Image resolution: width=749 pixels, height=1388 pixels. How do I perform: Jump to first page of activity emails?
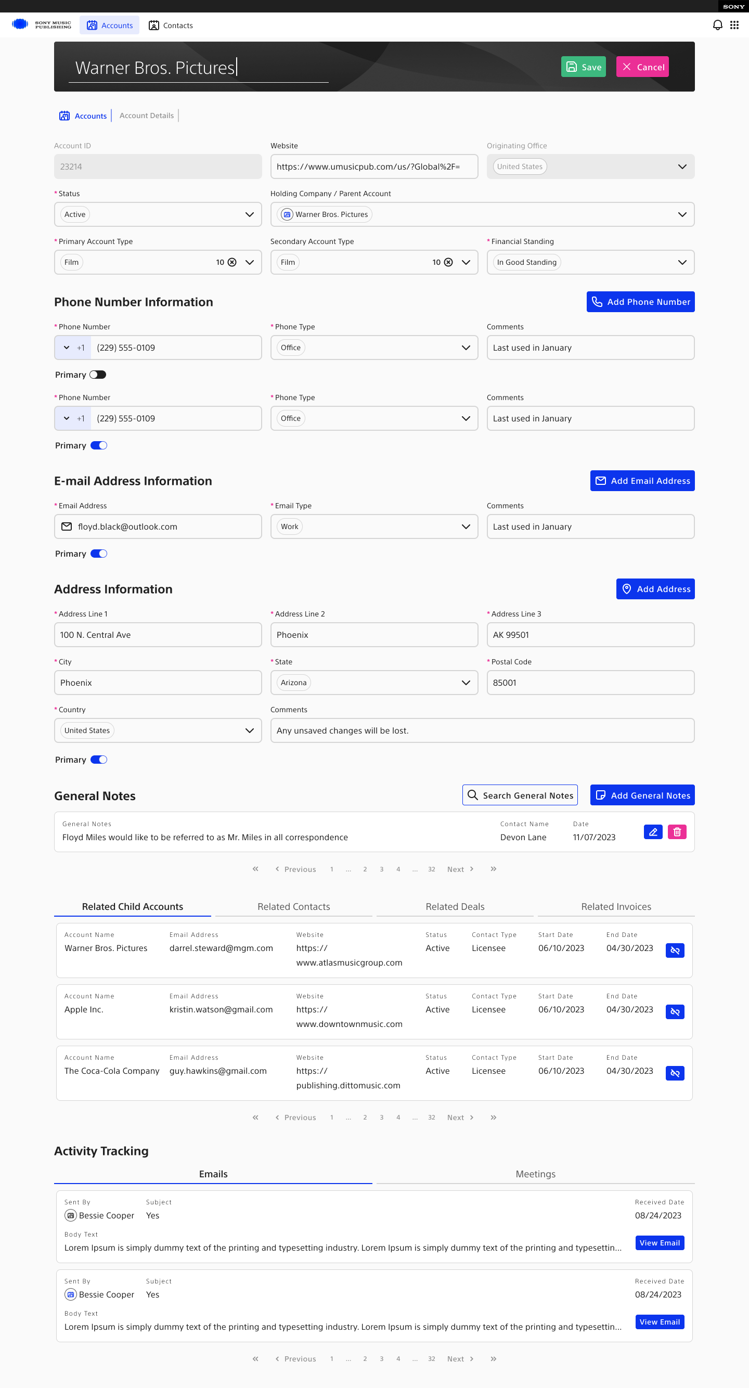(x=255, y=1358)
